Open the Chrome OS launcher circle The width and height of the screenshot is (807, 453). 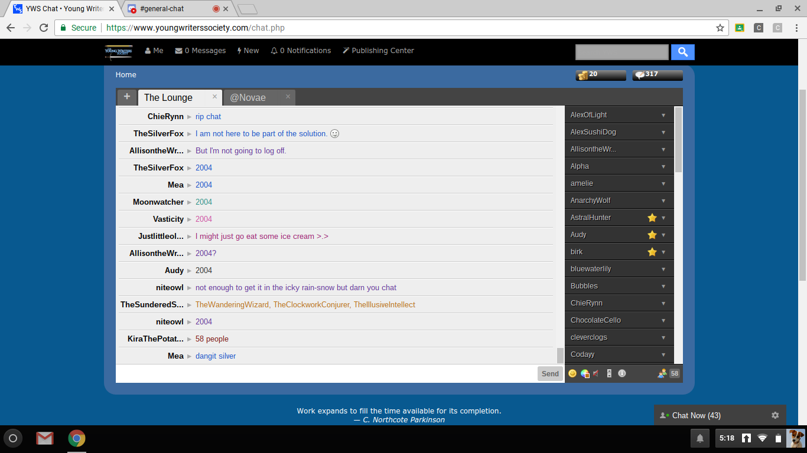pyautogui.click(x=13, y=438)
